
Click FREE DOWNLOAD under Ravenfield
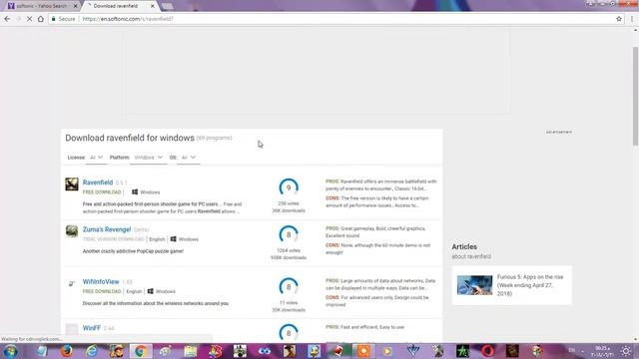pos(102,192)
